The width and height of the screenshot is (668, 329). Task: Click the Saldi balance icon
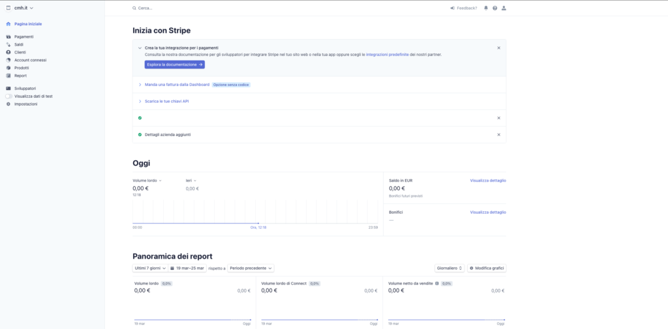(8, 44)
